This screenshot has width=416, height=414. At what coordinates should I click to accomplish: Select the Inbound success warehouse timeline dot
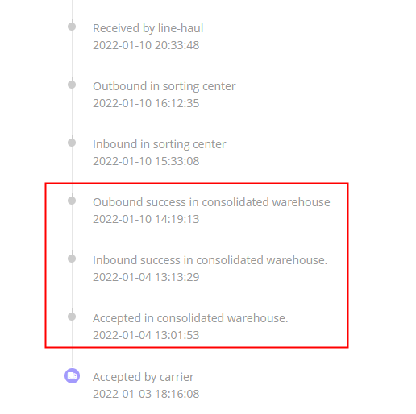point(72,259)
